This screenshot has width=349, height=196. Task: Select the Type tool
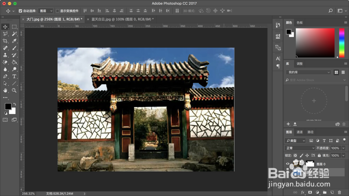pyautogui.click(x=14, y=76)
